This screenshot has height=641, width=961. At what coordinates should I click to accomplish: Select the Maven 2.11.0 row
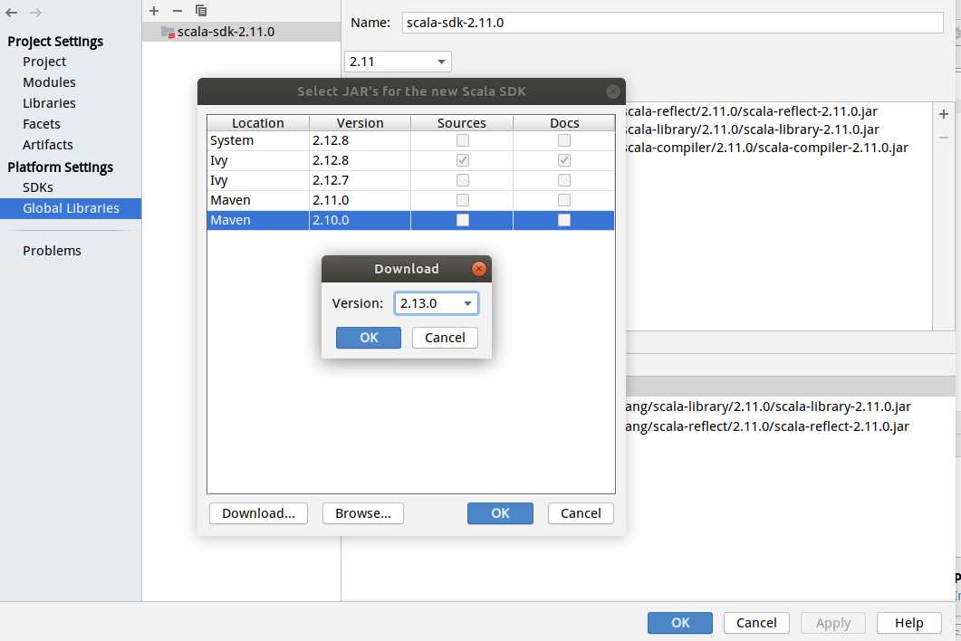[x=410, y=200]
